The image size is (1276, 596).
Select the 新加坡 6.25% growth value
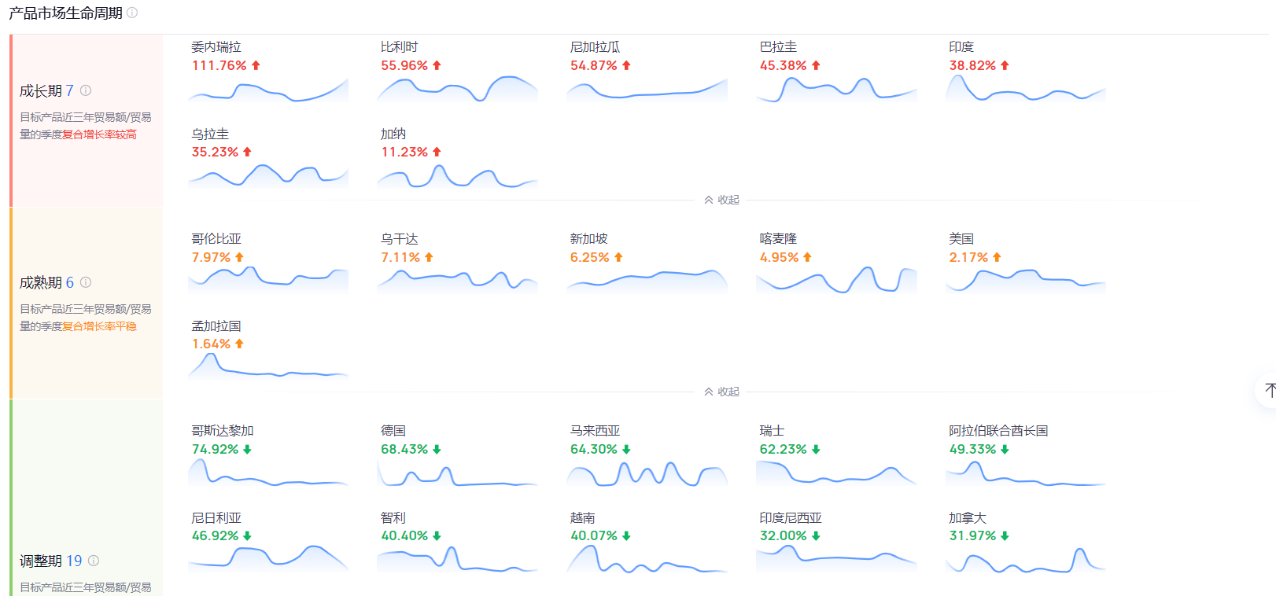tap(589, 257)
